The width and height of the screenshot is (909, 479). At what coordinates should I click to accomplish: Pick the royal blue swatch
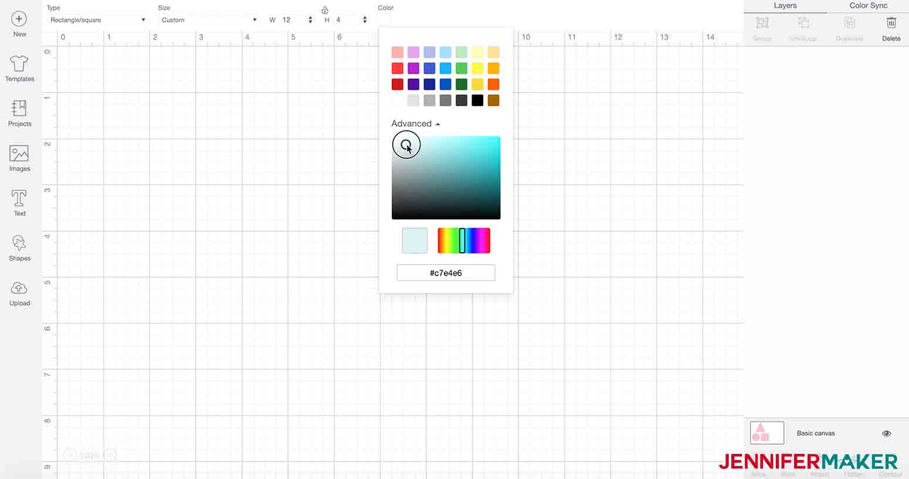point(446,84)
